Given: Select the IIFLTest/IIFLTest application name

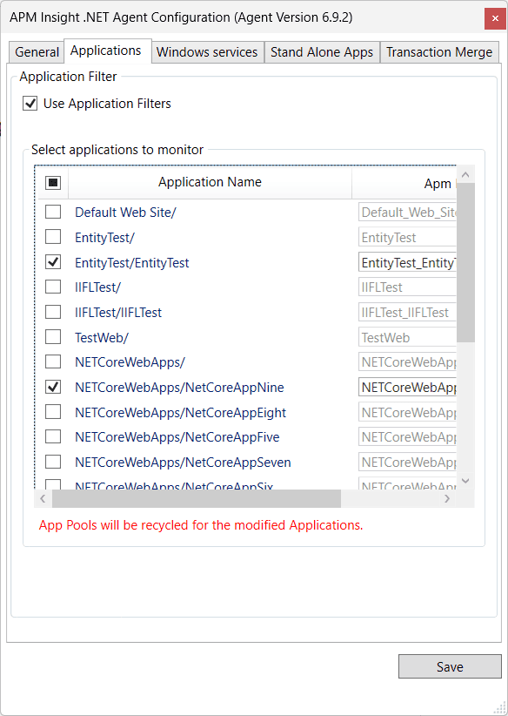Looking at the screenshot, I should coord(118,313).
